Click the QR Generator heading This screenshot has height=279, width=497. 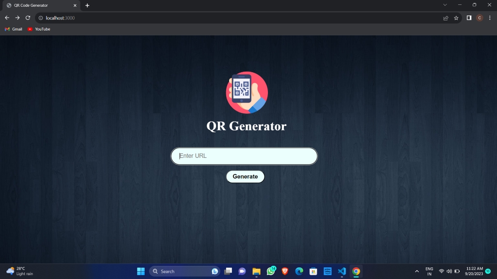[x=246, y=126]
